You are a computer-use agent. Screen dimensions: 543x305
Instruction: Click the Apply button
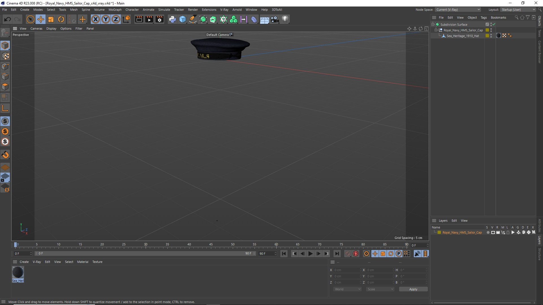coord(413,289)
